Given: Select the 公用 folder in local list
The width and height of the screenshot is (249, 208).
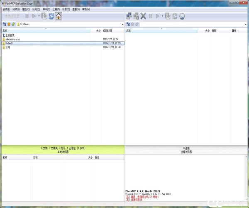Looking at the screenshot, I should pyautogui.click(x=8, y=47).
